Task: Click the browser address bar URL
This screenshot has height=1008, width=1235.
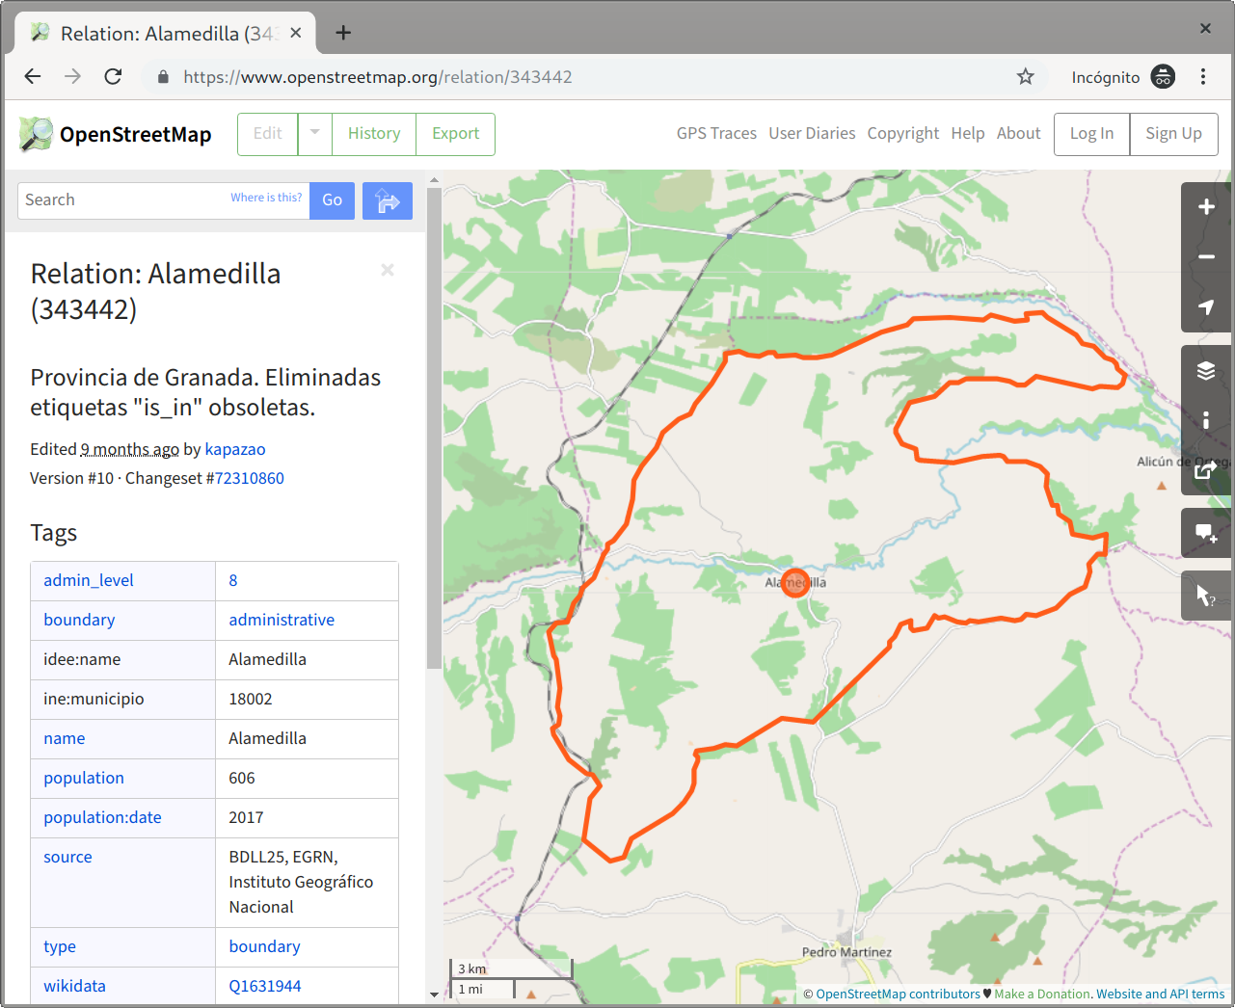Action: 378,76
